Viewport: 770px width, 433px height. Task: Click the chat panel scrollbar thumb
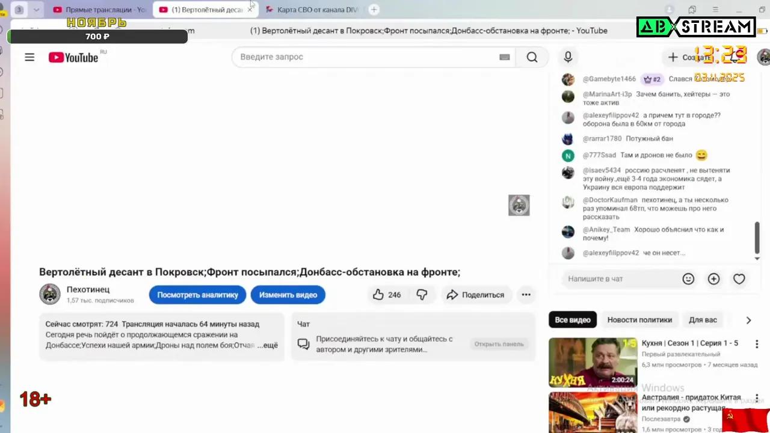(757, 238)
